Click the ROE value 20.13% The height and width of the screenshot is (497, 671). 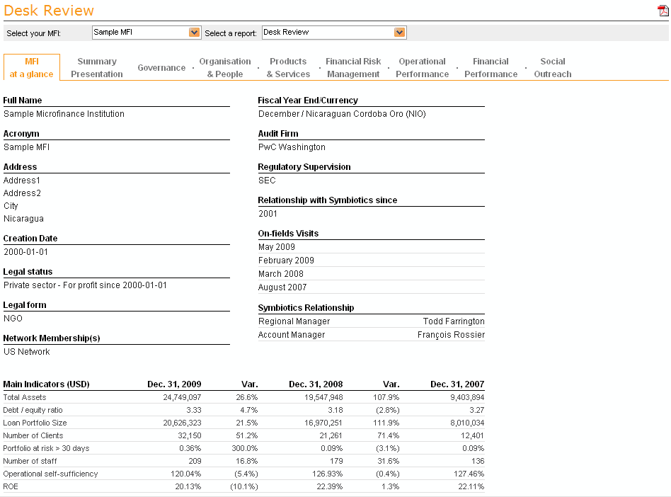188,486
